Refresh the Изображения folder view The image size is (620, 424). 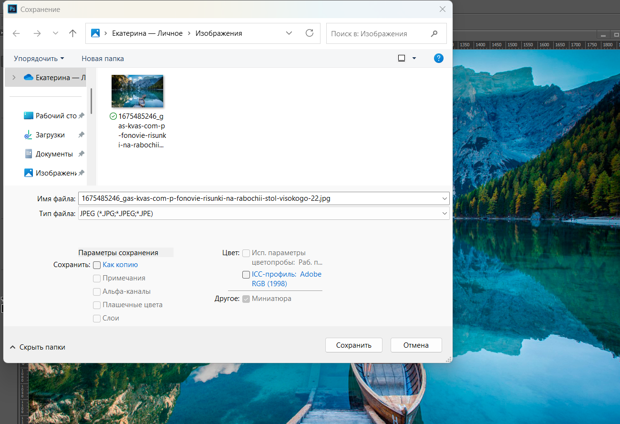coord(310,33)
